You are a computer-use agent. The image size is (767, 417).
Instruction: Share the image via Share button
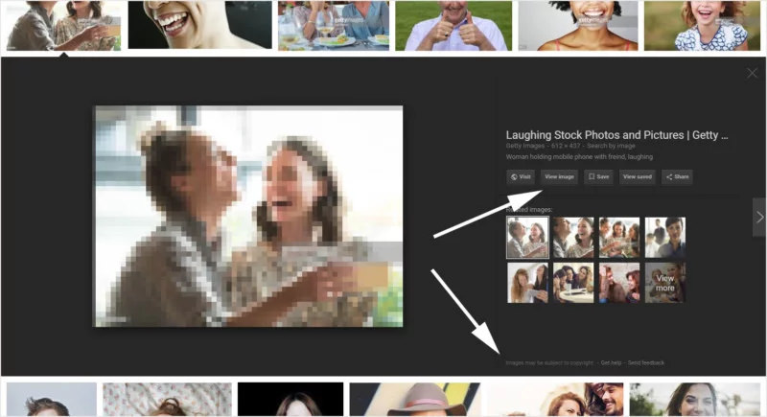[677, 176]
